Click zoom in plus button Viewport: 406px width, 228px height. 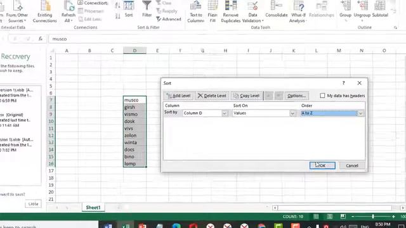pos(393,217)
